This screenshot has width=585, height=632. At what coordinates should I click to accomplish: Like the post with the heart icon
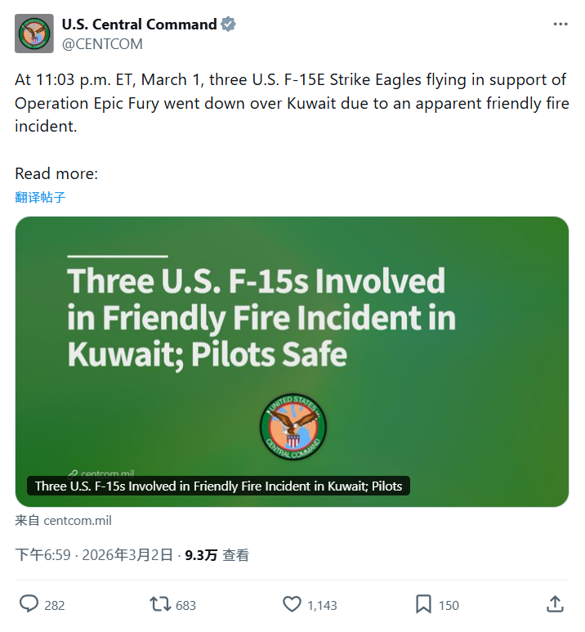tap(292, 604)
